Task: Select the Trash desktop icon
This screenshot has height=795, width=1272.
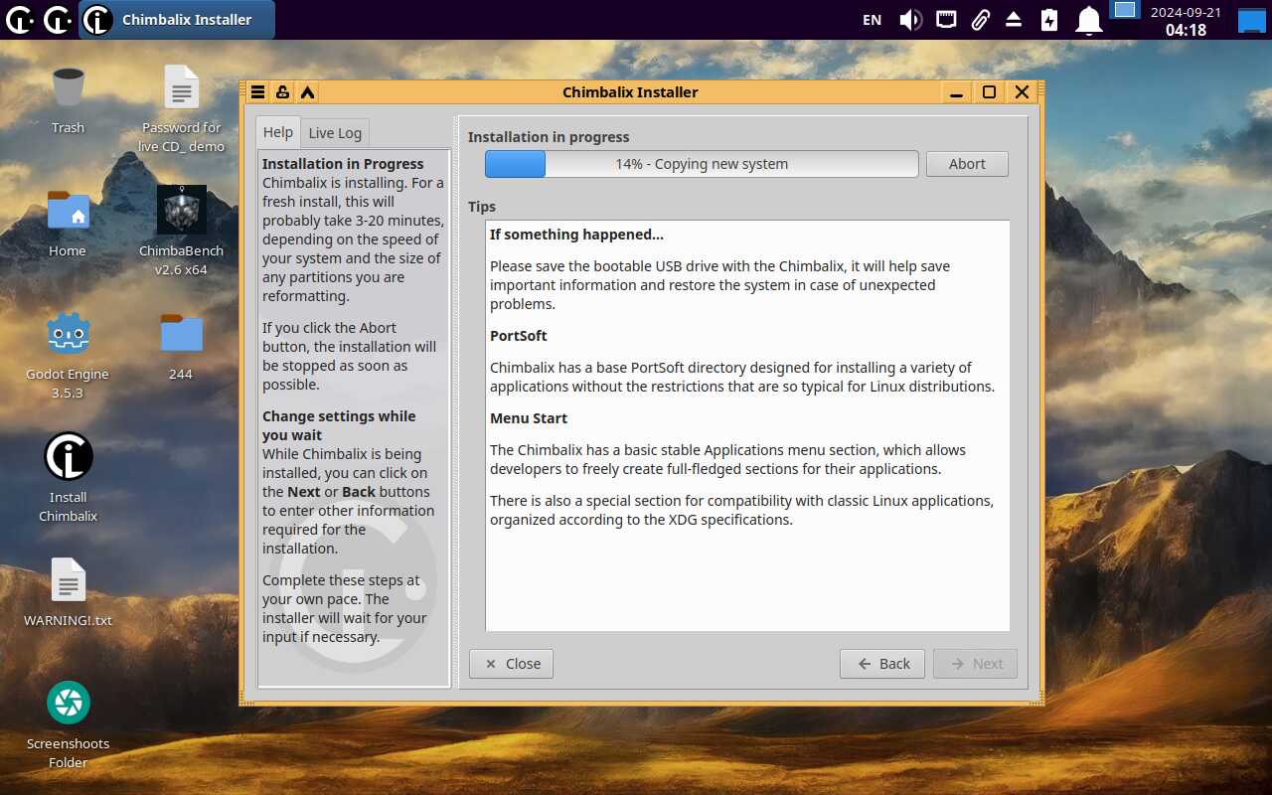Action: [68, 99]
